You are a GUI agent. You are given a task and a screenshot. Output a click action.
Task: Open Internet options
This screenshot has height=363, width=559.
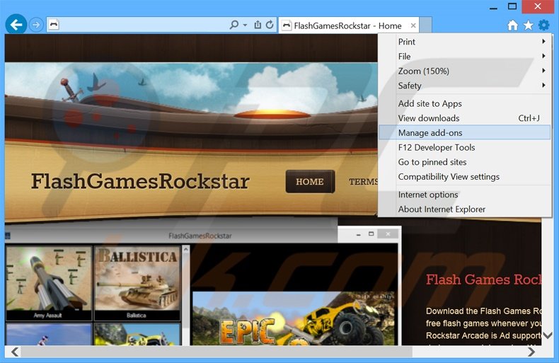pyautogui.click(x=464, y=195)
